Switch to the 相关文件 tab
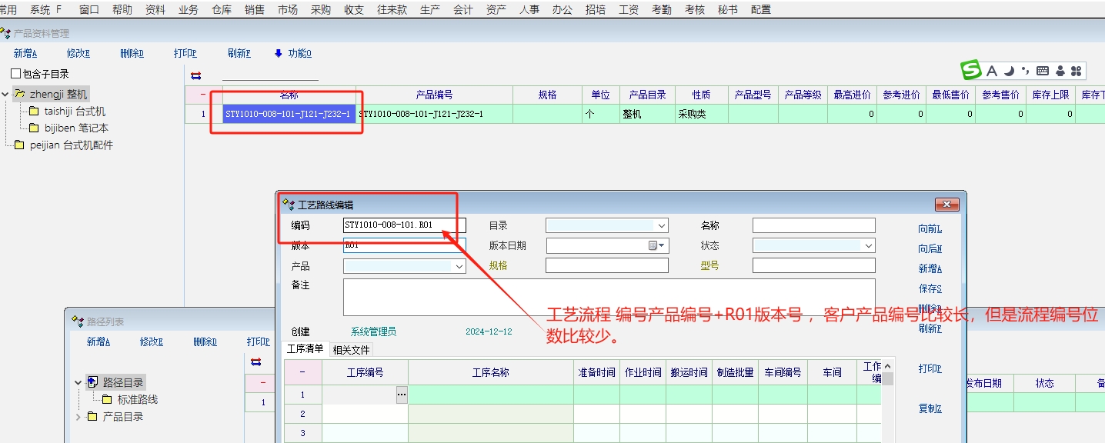This screenshot has width=1105, height=443. coord(351,350)
